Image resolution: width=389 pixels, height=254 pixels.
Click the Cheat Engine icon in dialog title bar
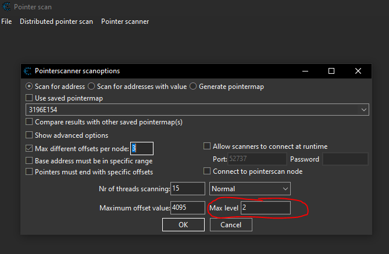(x=27, y=71)
